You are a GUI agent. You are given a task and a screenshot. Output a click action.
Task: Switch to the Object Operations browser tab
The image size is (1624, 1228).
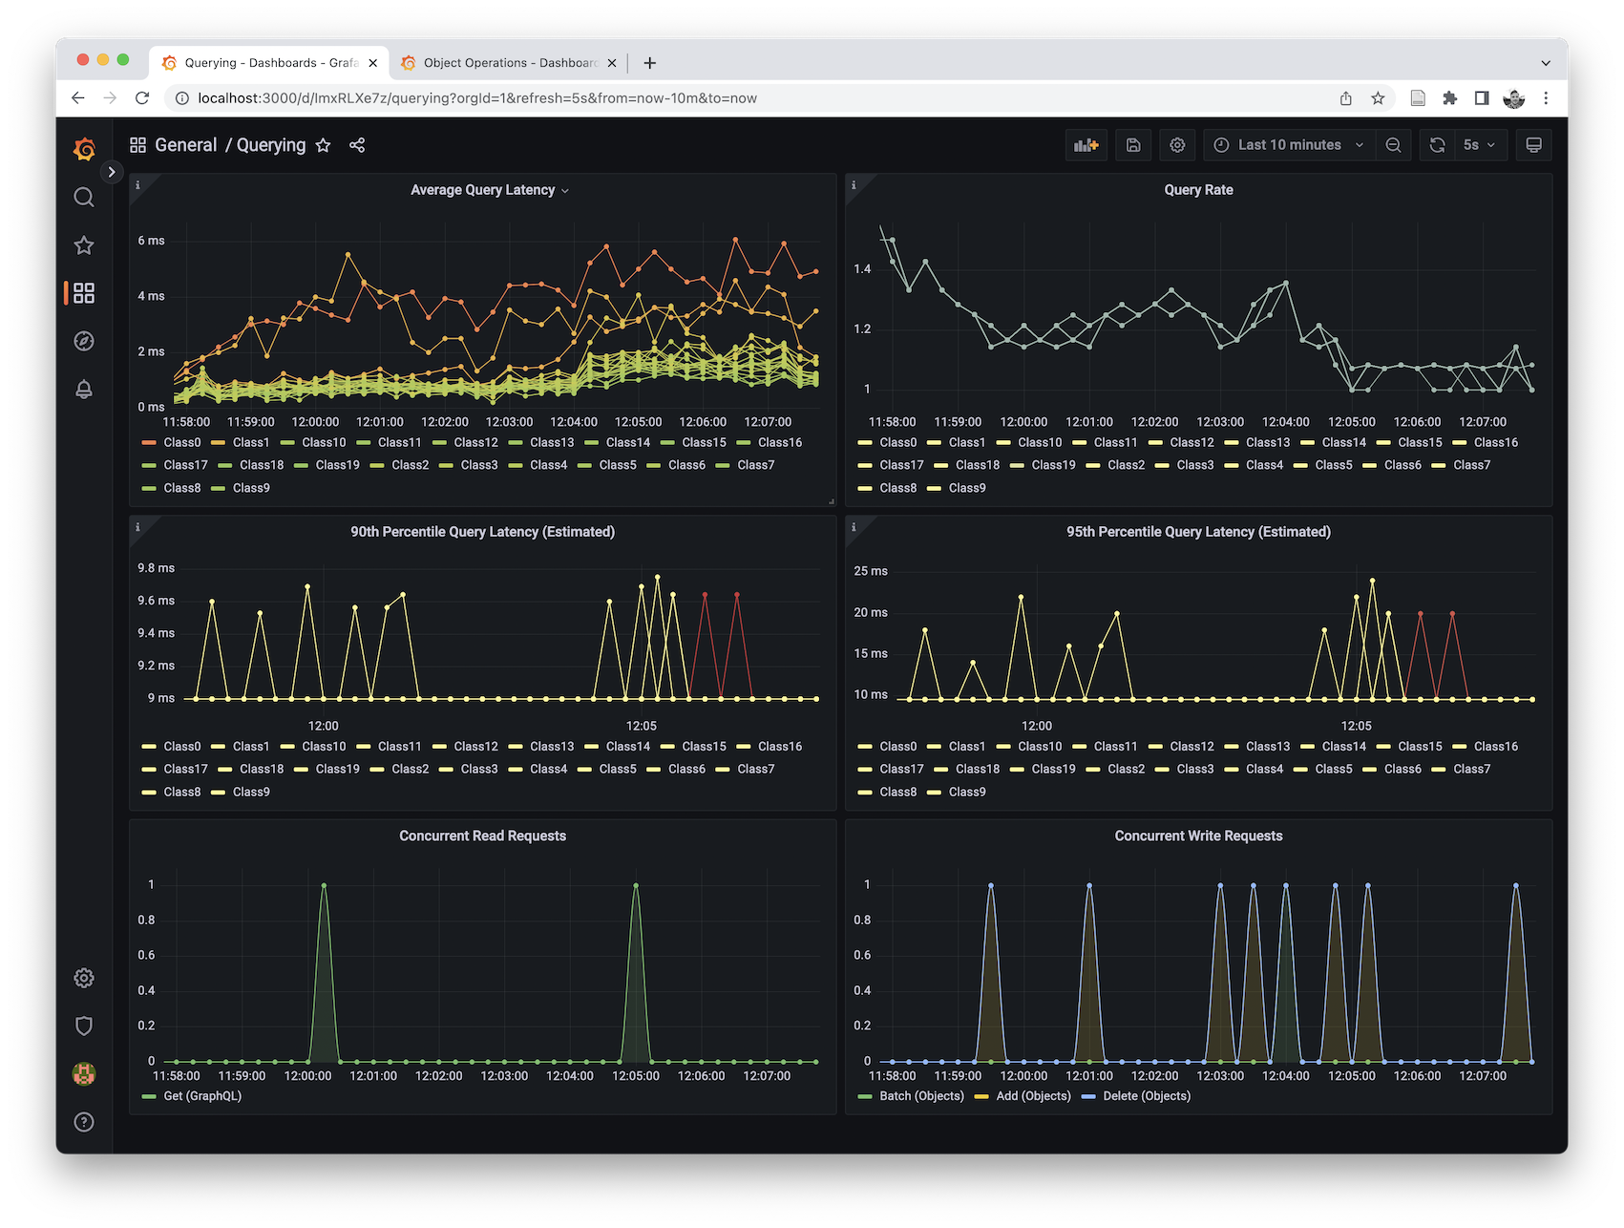[508, 63]
